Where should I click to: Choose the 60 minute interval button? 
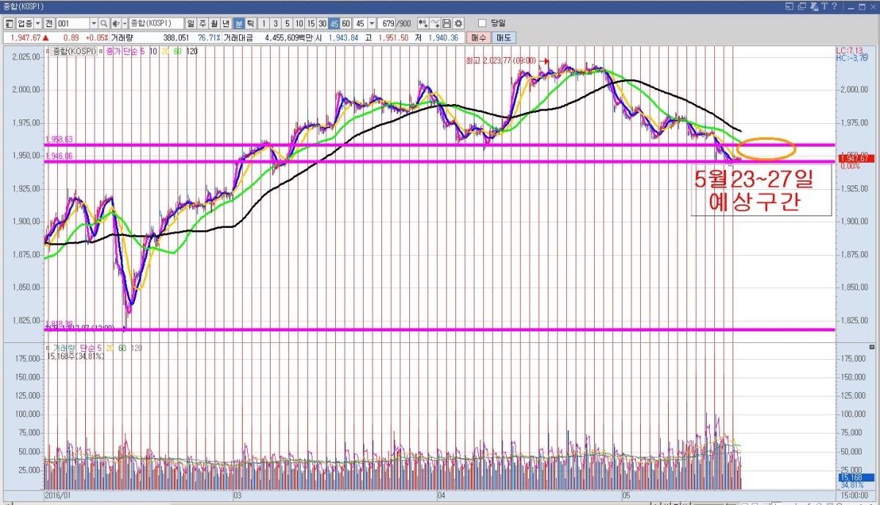[x=345, y=23]
